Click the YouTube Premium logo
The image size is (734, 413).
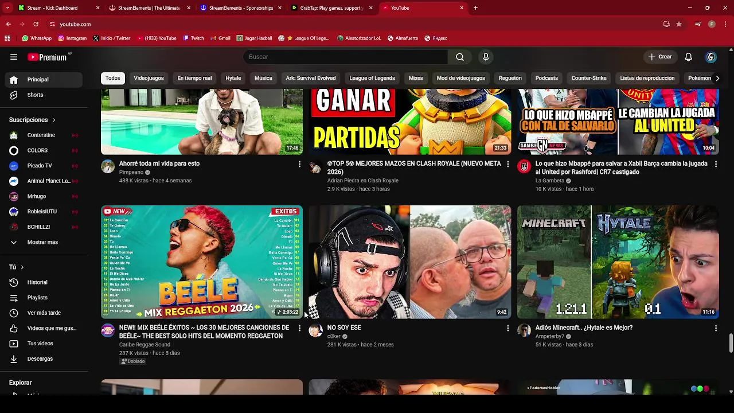(x=47, y=57)
